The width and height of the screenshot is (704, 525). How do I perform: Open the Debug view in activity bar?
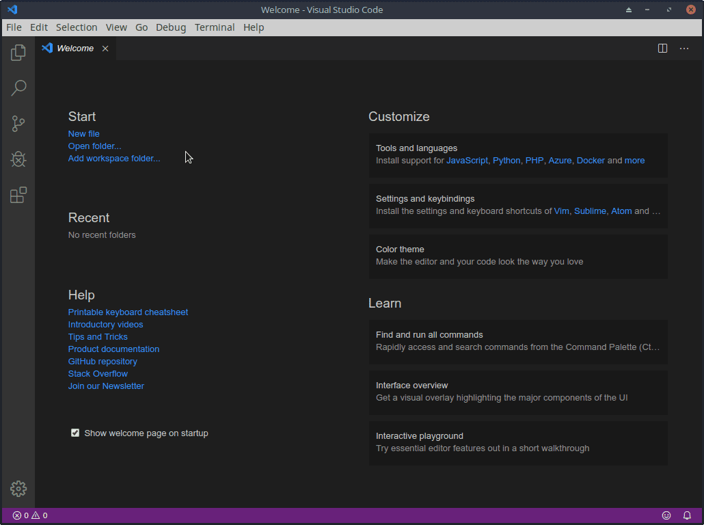pyautogui.click(x=18, y=159)
